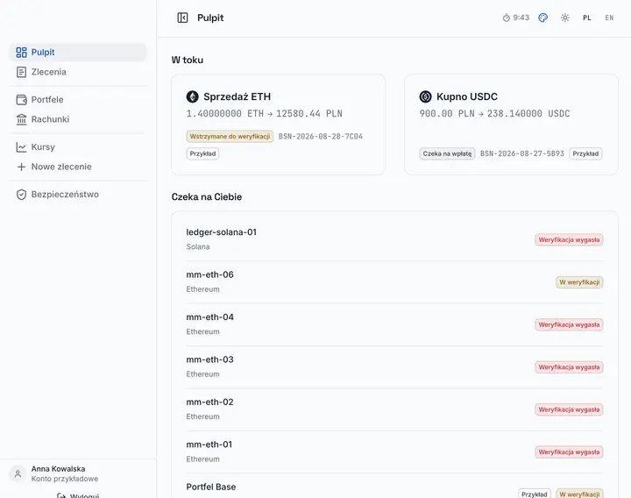Image resolution: width=631 pixels, height=498 pixels.
Task: Open the ledger-solana-01 wallet row
Action: 394,239
